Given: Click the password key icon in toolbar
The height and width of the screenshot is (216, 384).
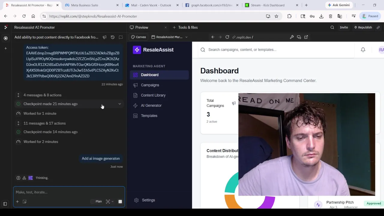Looking at the screenshot, I should tap(312, 16).
